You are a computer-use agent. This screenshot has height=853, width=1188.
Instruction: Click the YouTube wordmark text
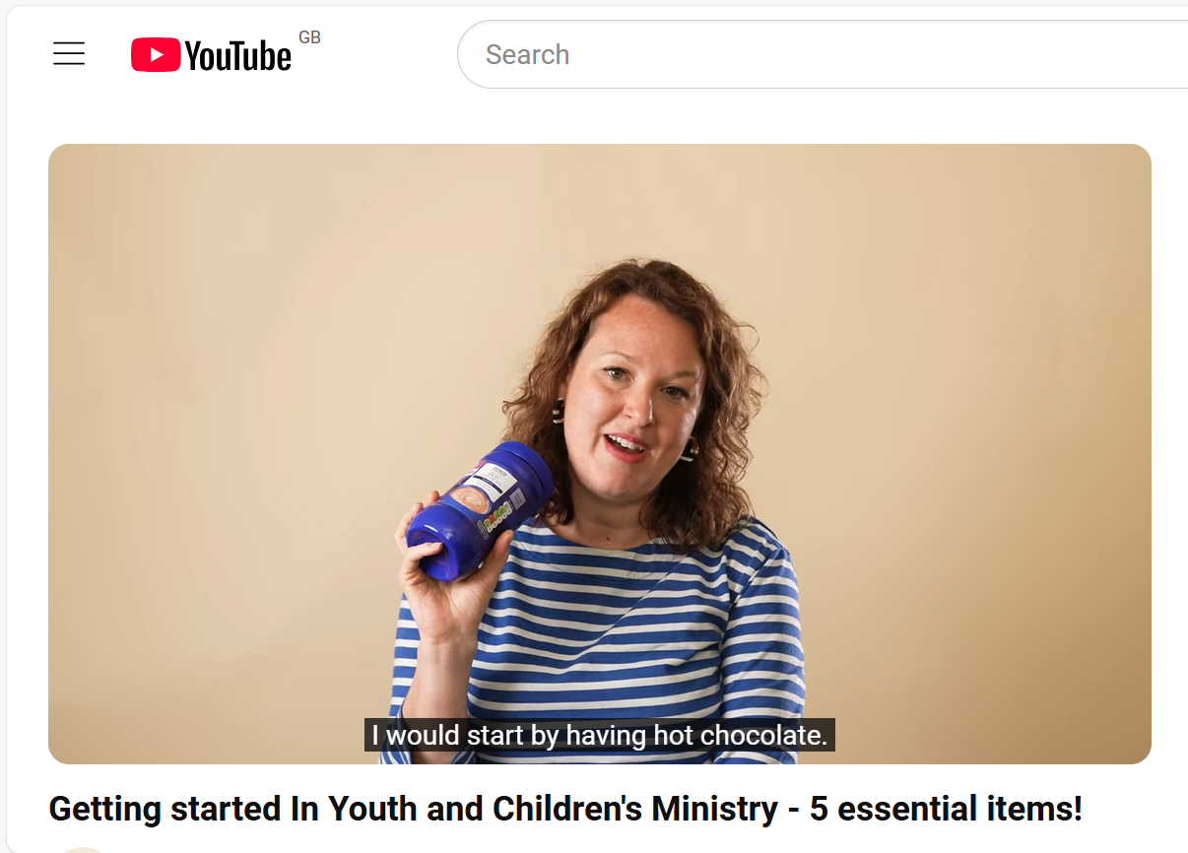coord(238,56)
